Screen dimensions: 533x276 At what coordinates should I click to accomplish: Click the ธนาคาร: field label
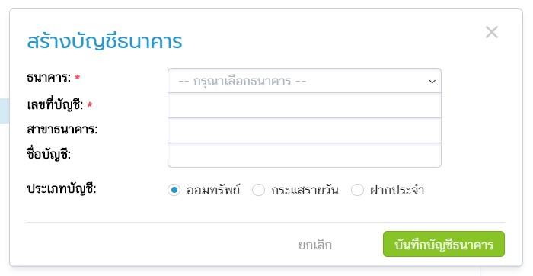point(49,78)
